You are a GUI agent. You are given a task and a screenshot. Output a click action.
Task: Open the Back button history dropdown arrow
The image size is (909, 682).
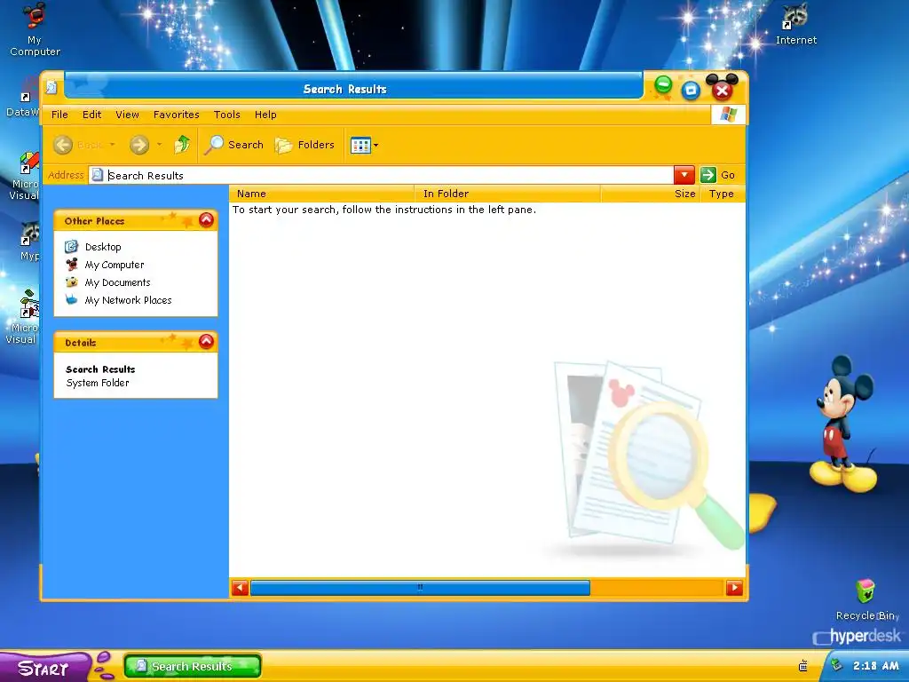(x=113, y=145)
